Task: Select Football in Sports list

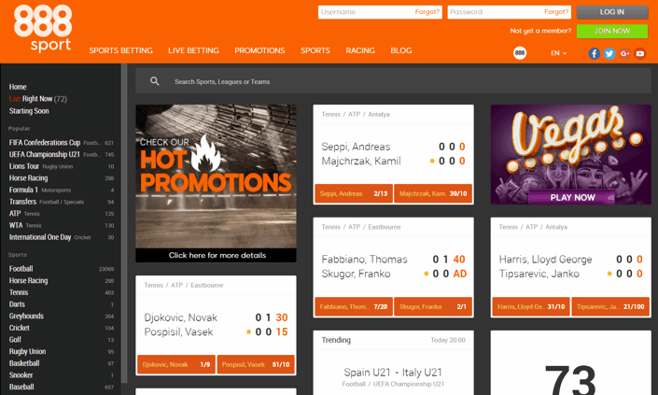Action: tap(62, 269)
